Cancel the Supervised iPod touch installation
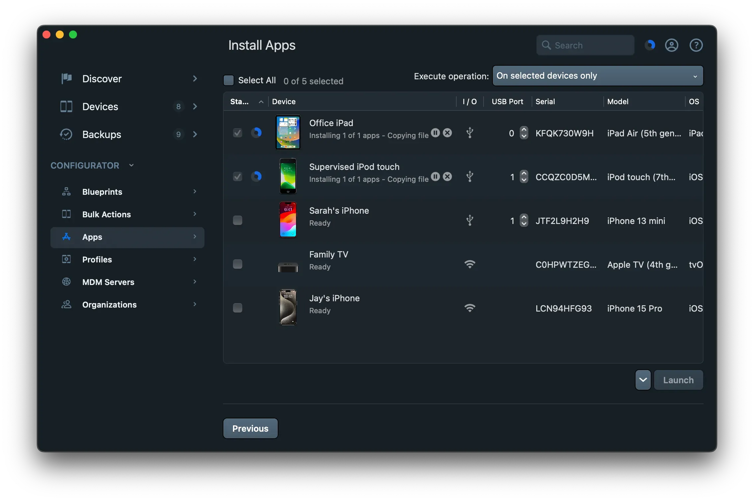The width and height of the screenshot is (754, 501). [447, 177]
